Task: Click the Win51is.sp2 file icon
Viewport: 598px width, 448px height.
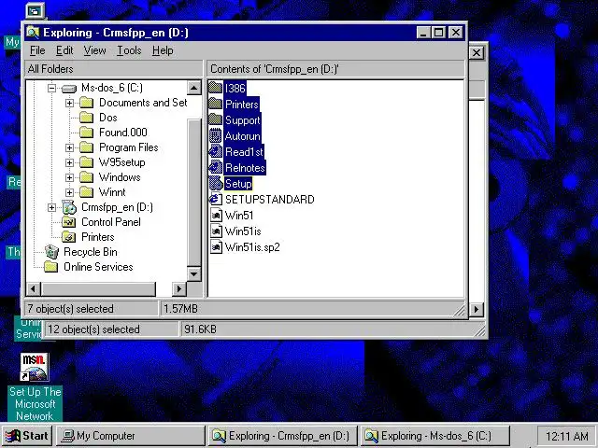Action: 216,247
